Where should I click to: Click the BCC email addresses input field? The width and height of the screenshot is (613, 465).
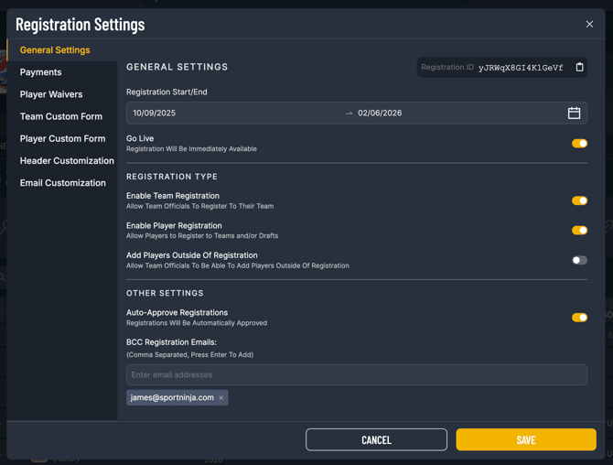pos(356,375)
